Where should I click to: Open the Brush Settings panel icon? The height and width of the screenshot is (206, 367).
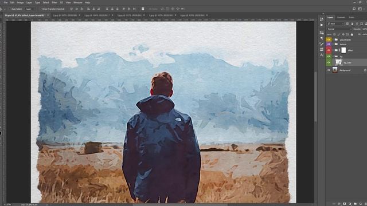(x=322, y=38)
